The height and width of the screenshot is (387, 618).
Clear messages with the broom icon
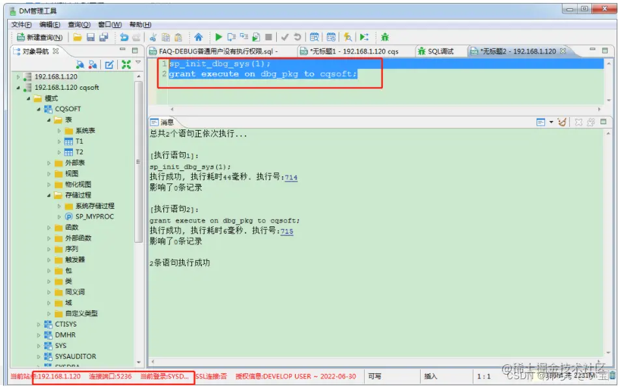click(562, 122)
